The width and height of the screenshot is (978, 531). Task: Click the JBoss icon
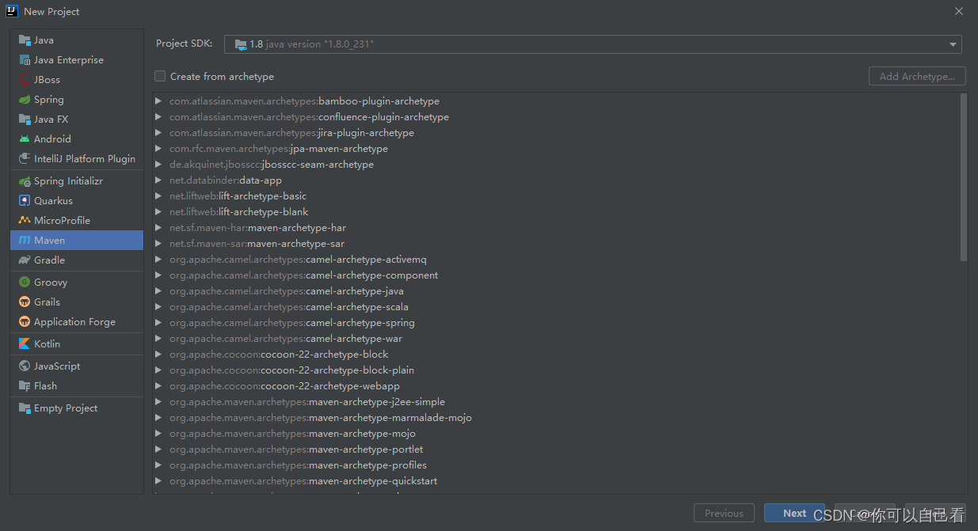25,80
